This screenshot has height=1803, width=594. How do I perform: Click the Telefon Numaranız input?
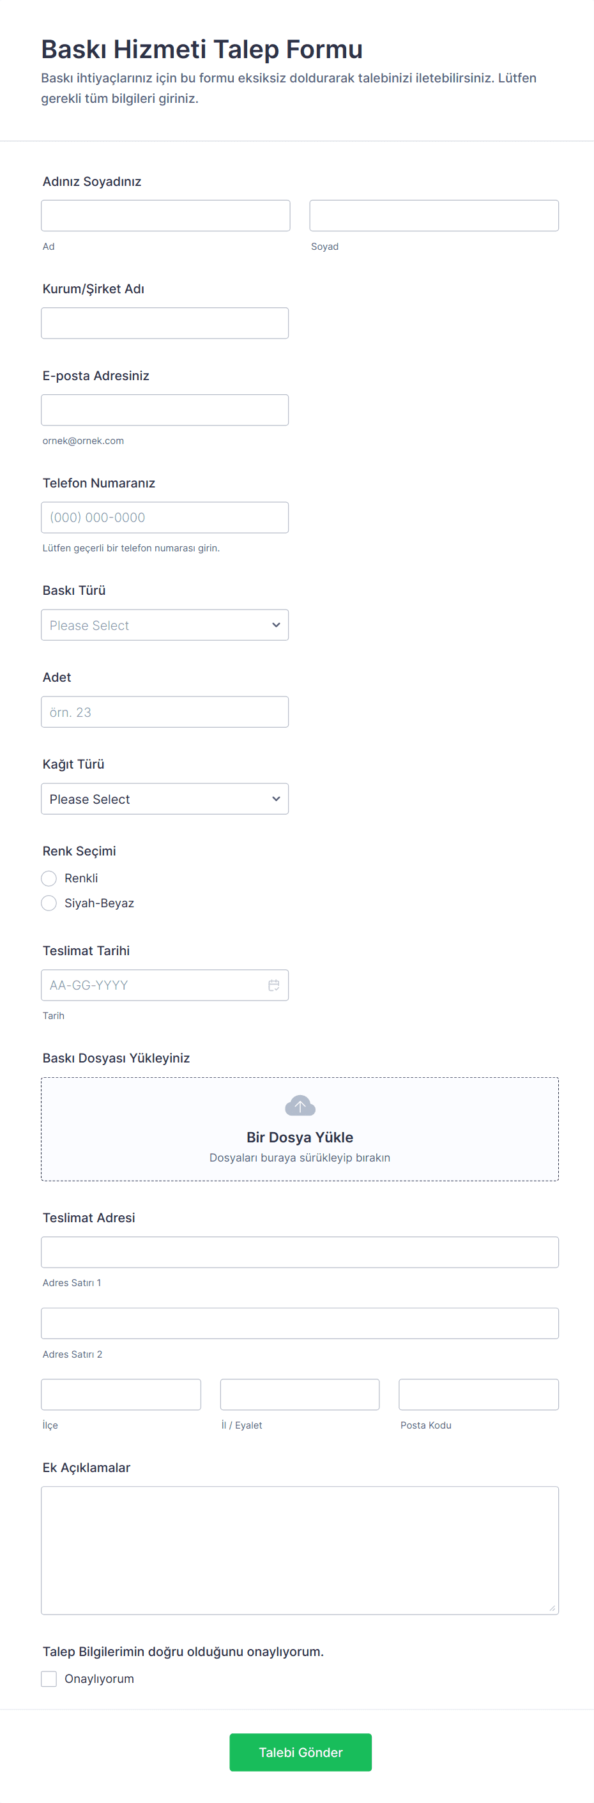pyautogui.click(x=164, y=518)
